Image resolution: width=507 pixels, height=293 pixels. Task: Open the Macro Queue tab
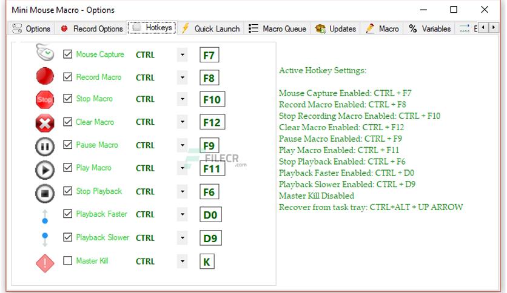[x=277, y=28]
